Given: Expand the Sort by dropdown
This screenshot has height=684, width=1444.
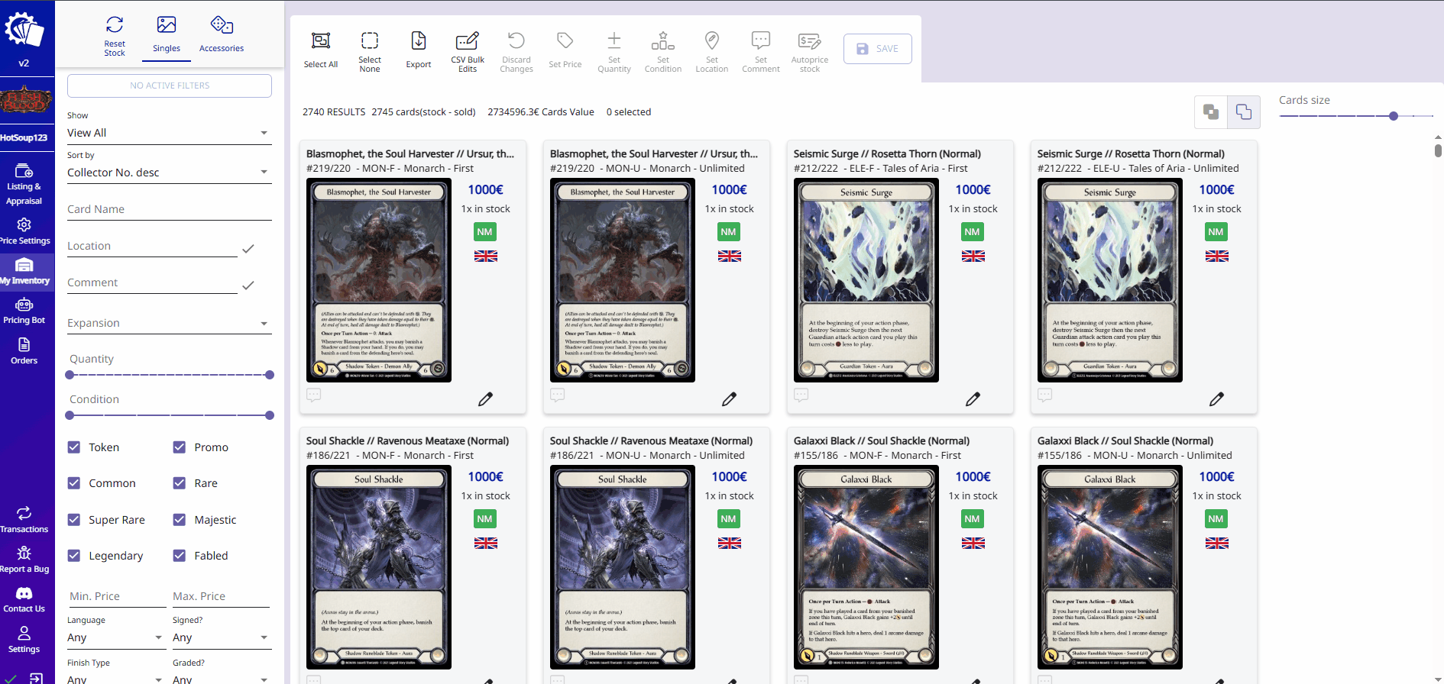Looking at the screenshot, I should [x=169, y=173].
